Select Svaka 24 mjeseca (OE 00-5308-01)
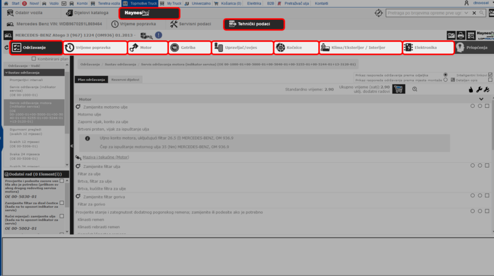The width and height of the screenshot is (494, 276). coord(25,156)
